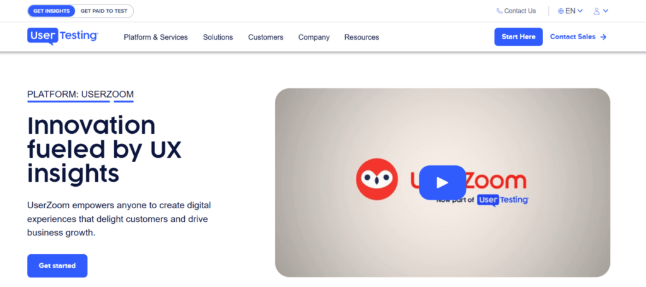Switch to the Get Paid to Test option

click(x=104, y=11)
